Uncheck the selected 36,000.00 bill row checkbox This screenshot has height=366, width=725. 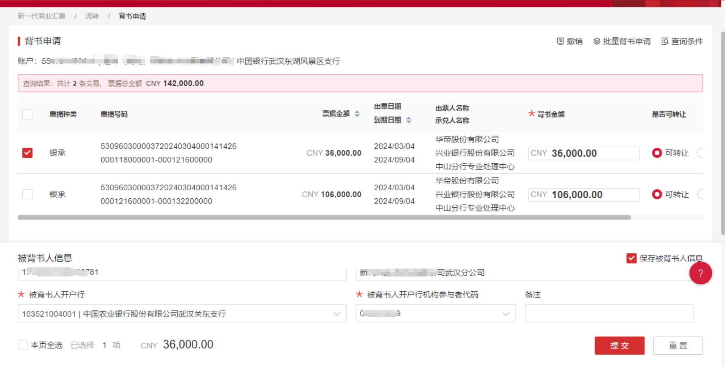27,153
